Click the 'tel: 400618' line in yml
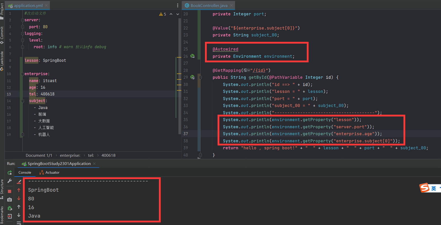The width and height of the screenshot is (441, 225). tap(42, 94)
